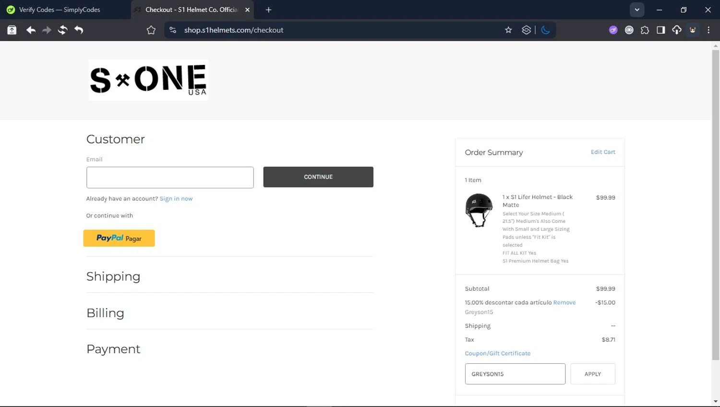This screenshot has width=720, height=407.
Task: Remove the 15% discount coupon
Action: click(564, 302)
